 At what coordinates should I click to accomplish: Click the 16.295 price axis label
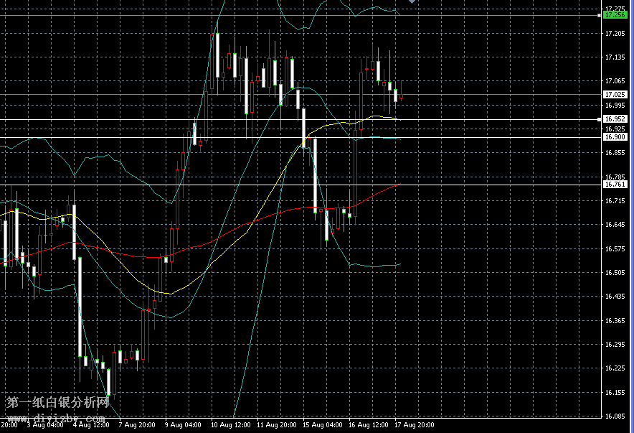(615, 345)
